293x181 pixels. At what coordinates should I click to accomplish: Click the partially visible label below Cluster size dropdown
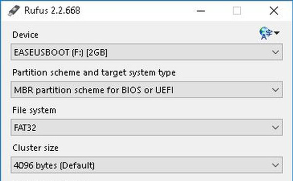coord(50,180)
